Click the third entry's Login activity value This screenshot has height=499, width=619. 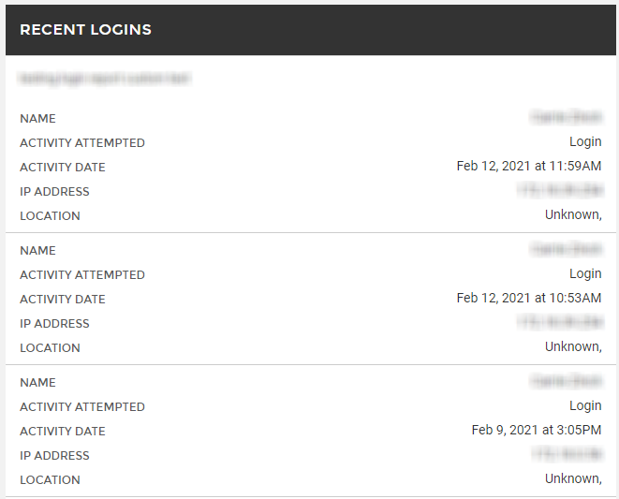(585, 405)
